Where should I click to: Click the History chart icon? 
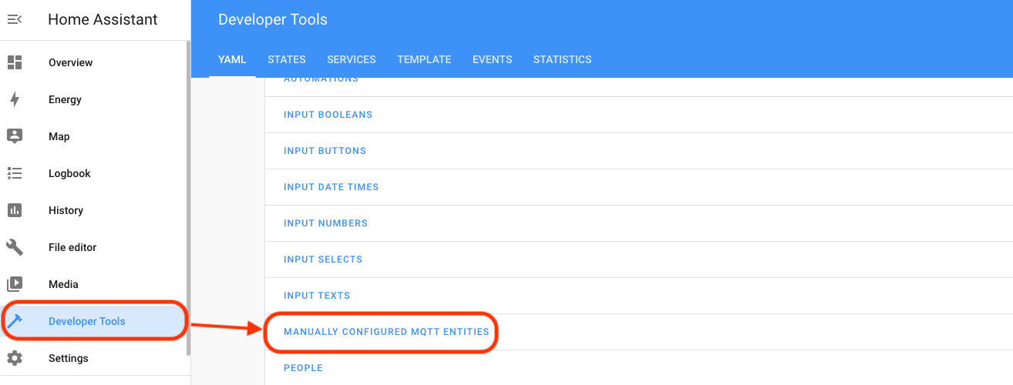tap(15, 210)
